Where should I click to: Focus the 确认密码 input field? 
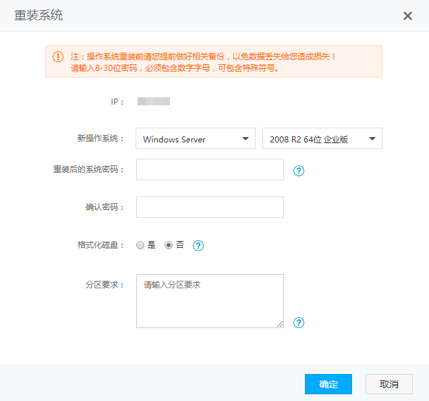tap(210, 207)
